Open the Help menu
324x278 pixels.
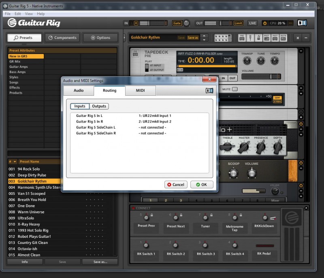tap(41, 14)
